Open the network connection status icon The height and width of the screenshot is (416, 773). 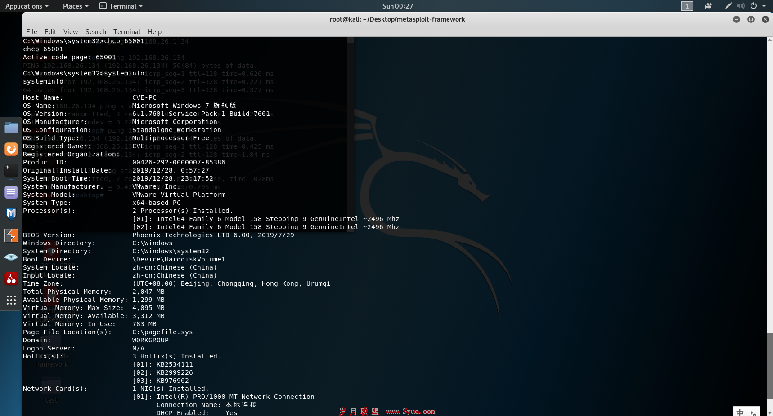728,6
